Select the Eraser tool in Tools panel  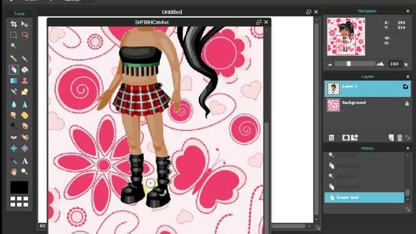coord(14,70)
